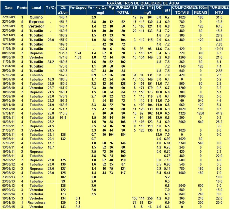Viewport: 230px width, 210px height.
Task: Select the date cell 13/06/15
Action: pos(8,207)
